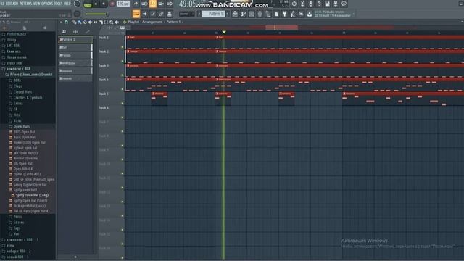The image size is (464, 261).
Task: Click the microphone one-click recording icon
Action: point(310,4)
